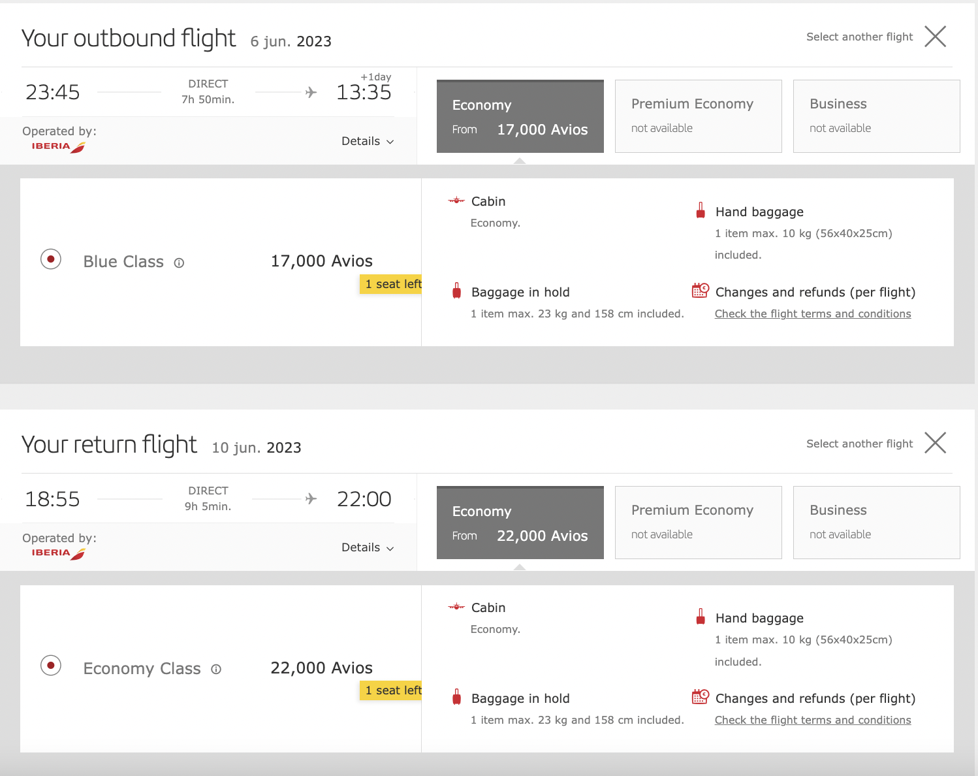Click the X icon beside return Select another flight
This screenshot has height=776, width=978.
click(935, 443)
